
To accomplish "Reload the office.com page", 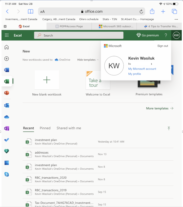I will pos(141,12).
